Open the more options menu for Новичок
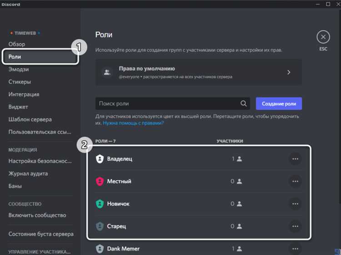Viewport: 341px width, 255px height. click(x=295, y=204)
